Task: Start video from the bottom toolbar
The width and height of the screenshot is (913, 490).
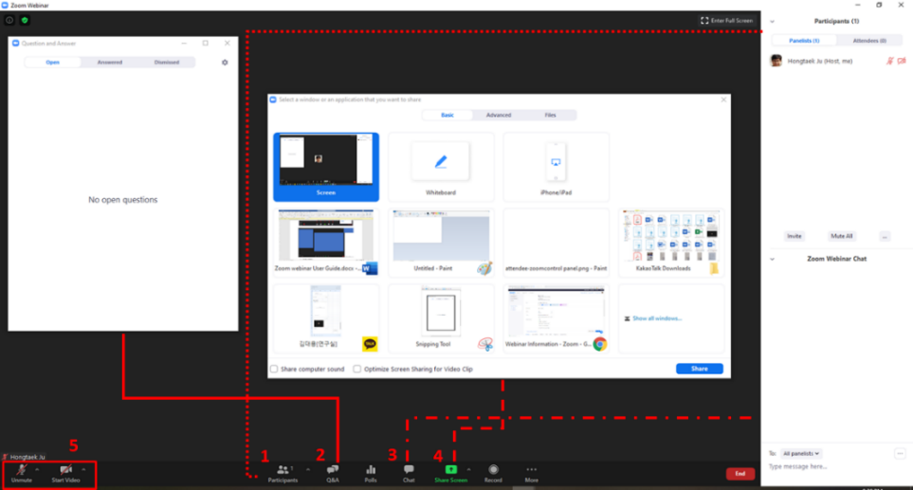Action: [x=65, y=474]
